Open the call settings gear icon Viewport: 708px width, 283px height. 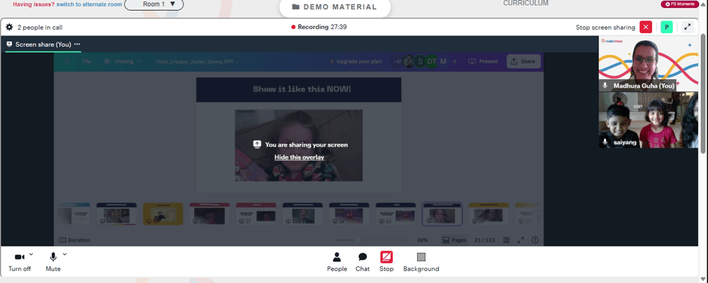coord(9,27)
